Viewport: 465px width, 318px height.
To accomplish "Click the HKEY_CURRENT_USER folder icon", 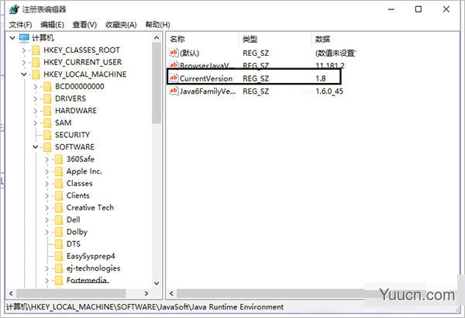I will point(36,62).
